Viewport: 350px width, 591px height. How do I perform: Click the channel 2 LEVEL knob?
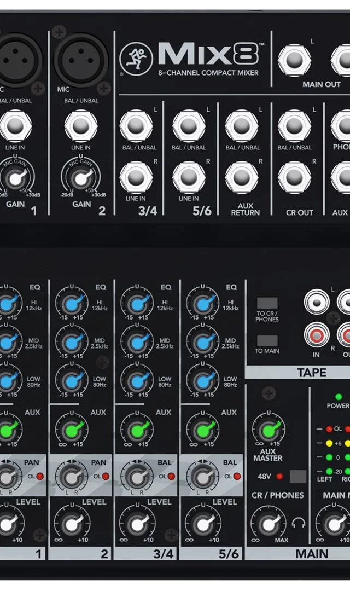click(72, 524)
